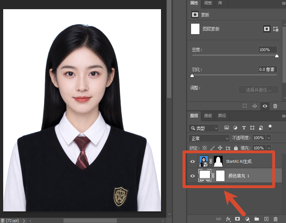Image resolution: width=286 pixels, height=223 pixels.
Task: Toggle mask visibility eye in Properties panel
Action: coord(265,106)
